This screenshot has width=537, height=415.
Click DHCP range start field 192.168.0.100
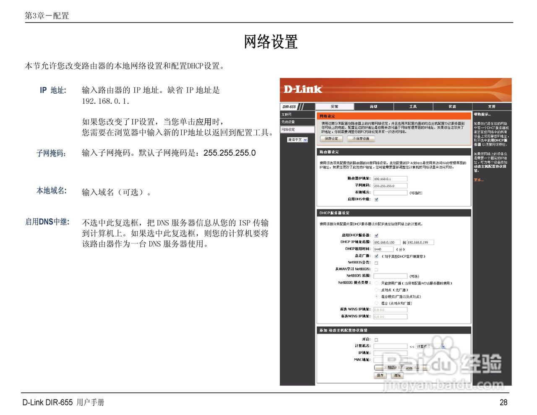[387, 242]
